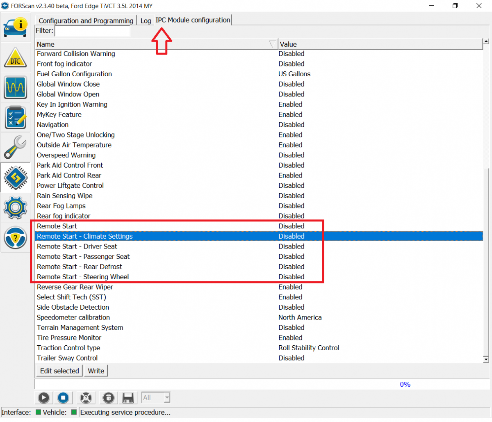Click the lifebuoy help icon
Viewport: 492px width, 422px height.
coord(85,397)
